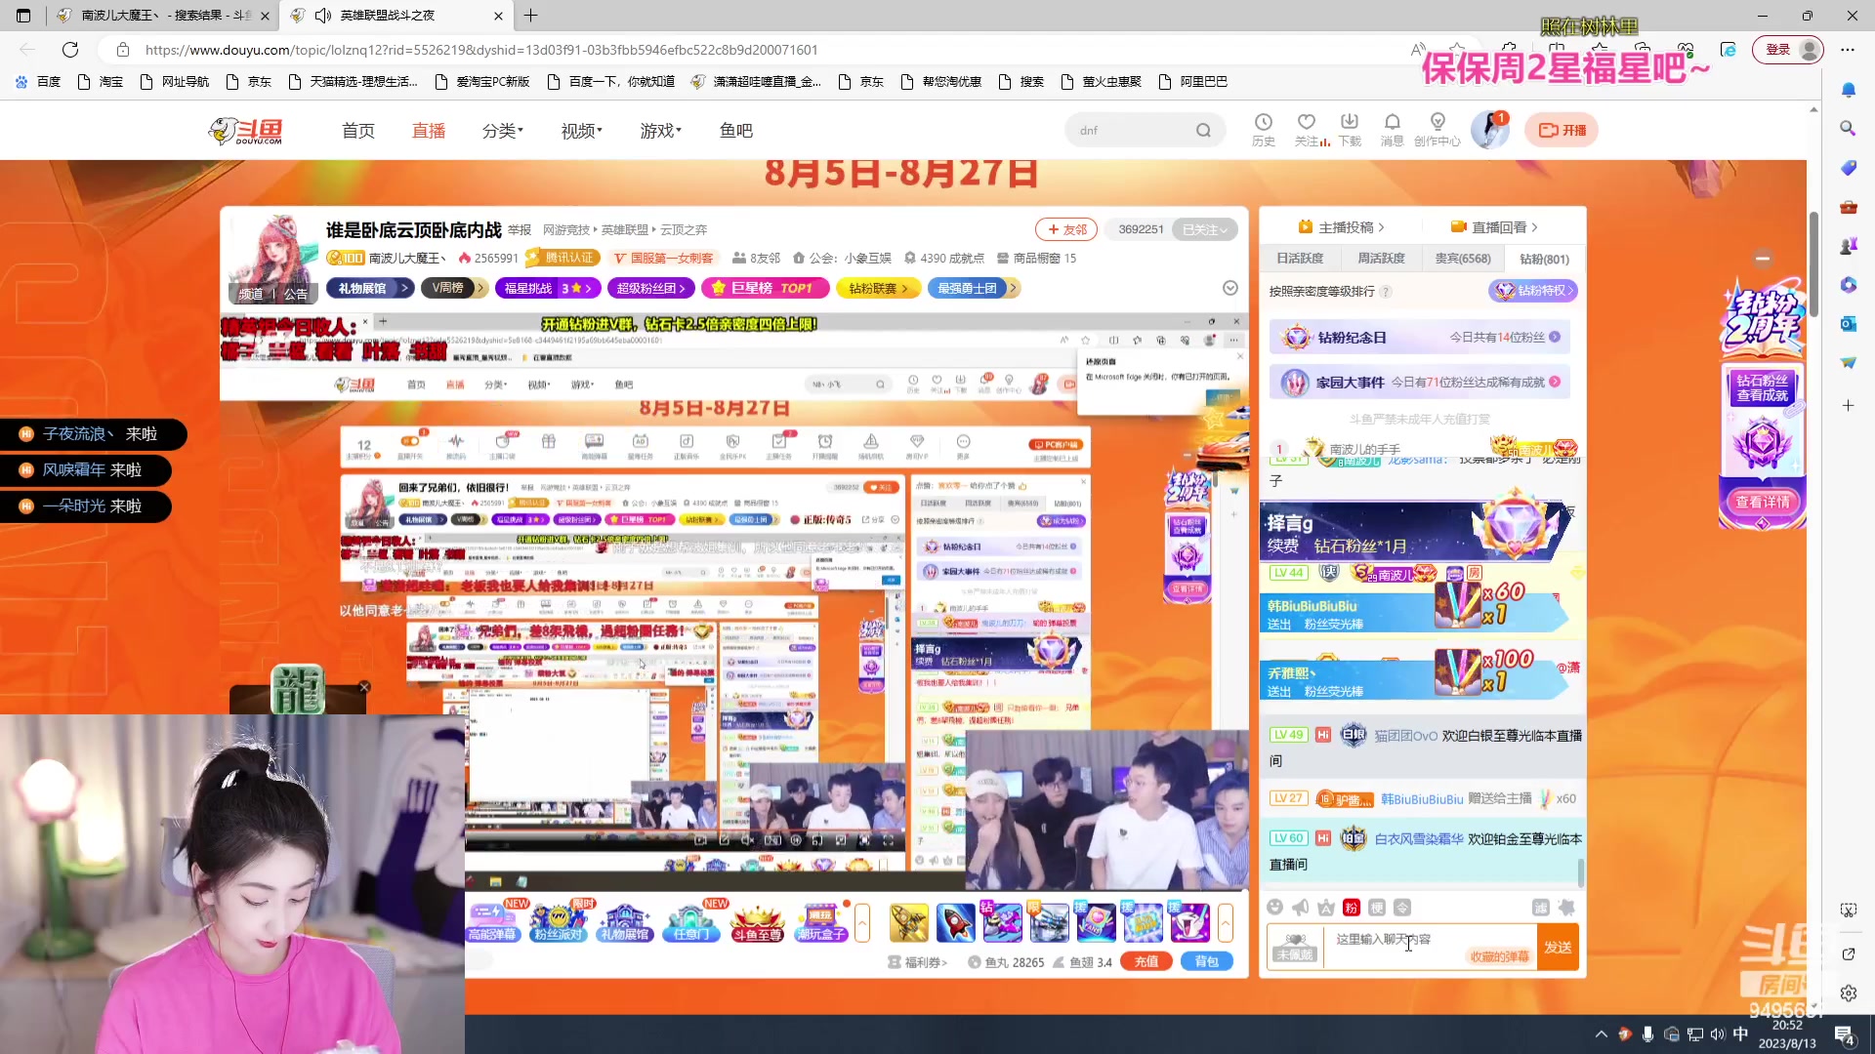Open the 消息 messages icon in the header
The height and width of the screenshot is (1054, 1875).
tap(1393, 128)
